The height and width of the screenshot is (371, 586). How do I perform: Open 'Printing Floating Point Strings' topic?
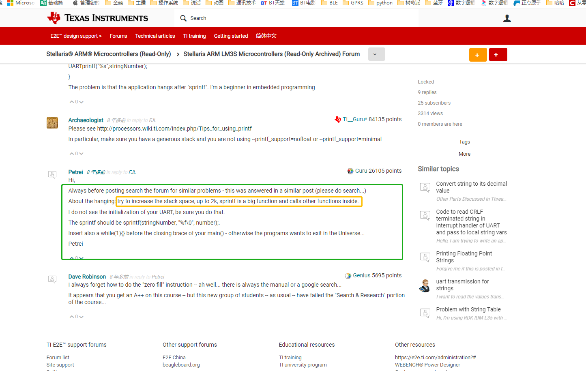point(464,257)
